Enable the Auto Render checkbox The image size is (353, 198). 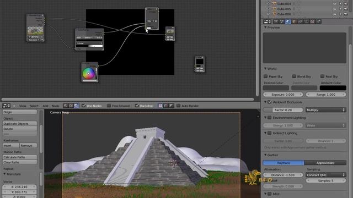[x=179, y=105]
